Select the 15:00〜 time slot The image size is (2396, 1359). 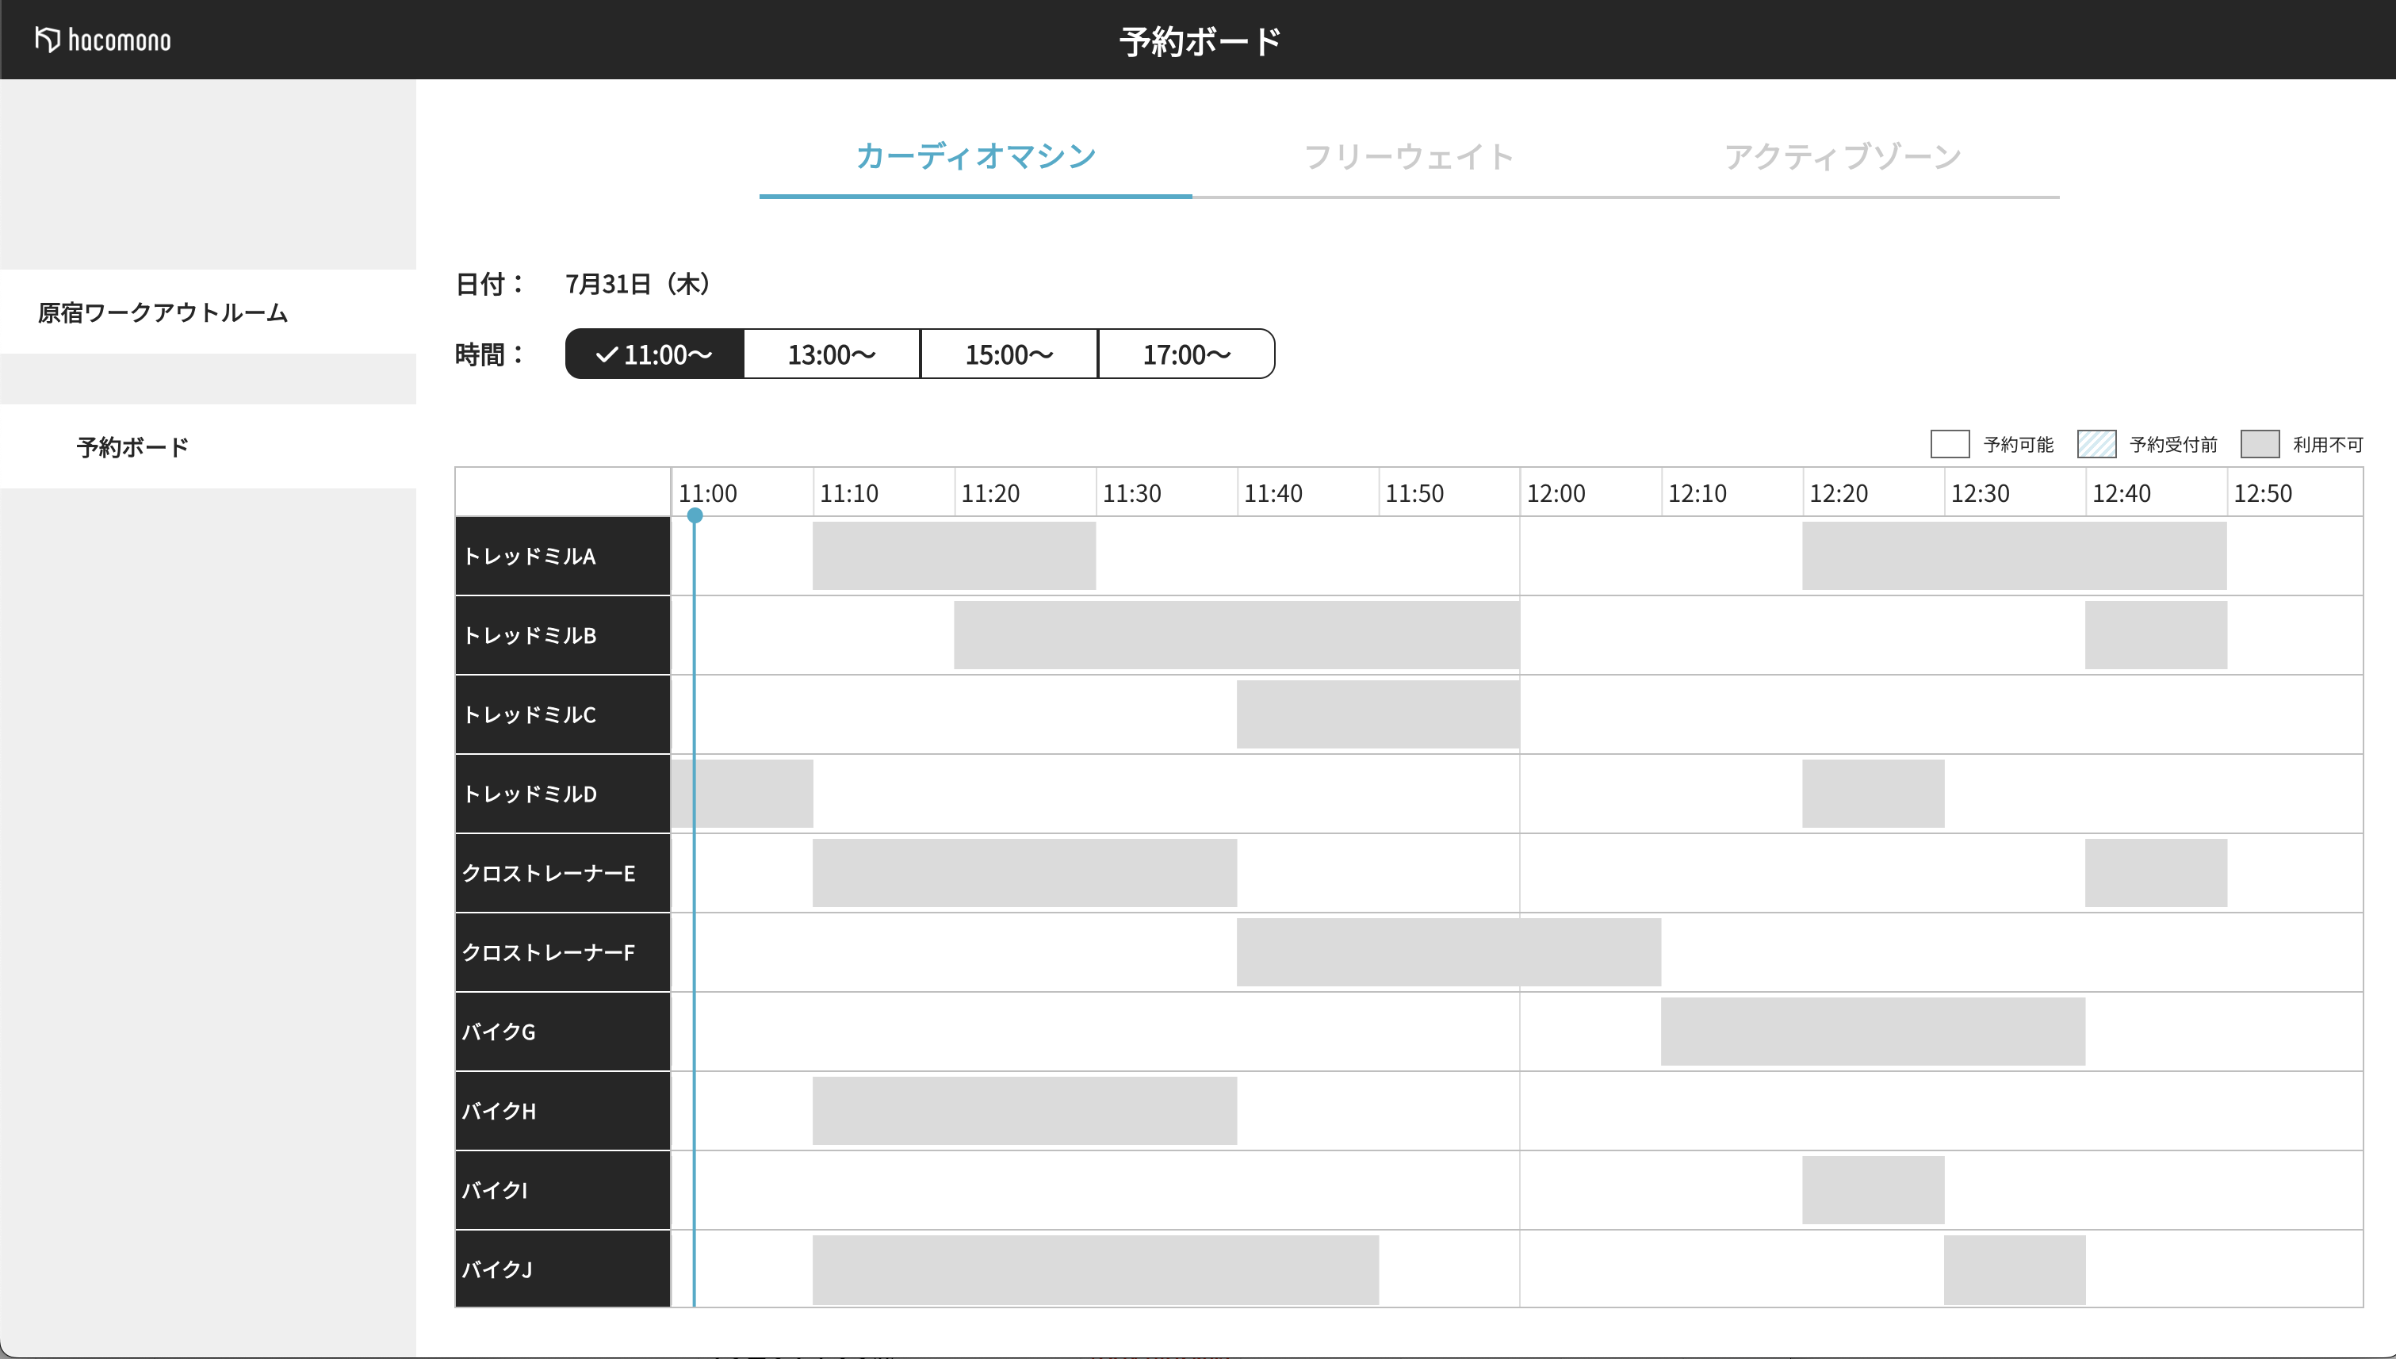pos(1008,354)
